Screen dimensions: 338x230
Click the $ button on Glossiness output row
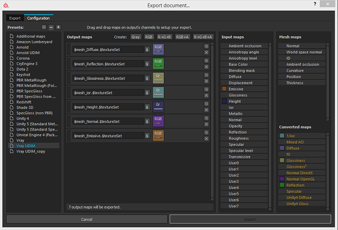tap(147, 79)
